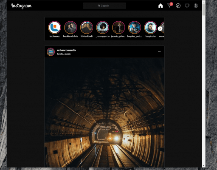Open urbanromantix username link
The image size is (217, 170).
pyautogui.click(x=67, y=50)
